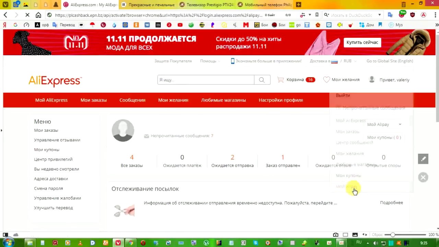Click the pencil edit floating button
This screenshot has width=439, height=247.
(x=423, y=159)
